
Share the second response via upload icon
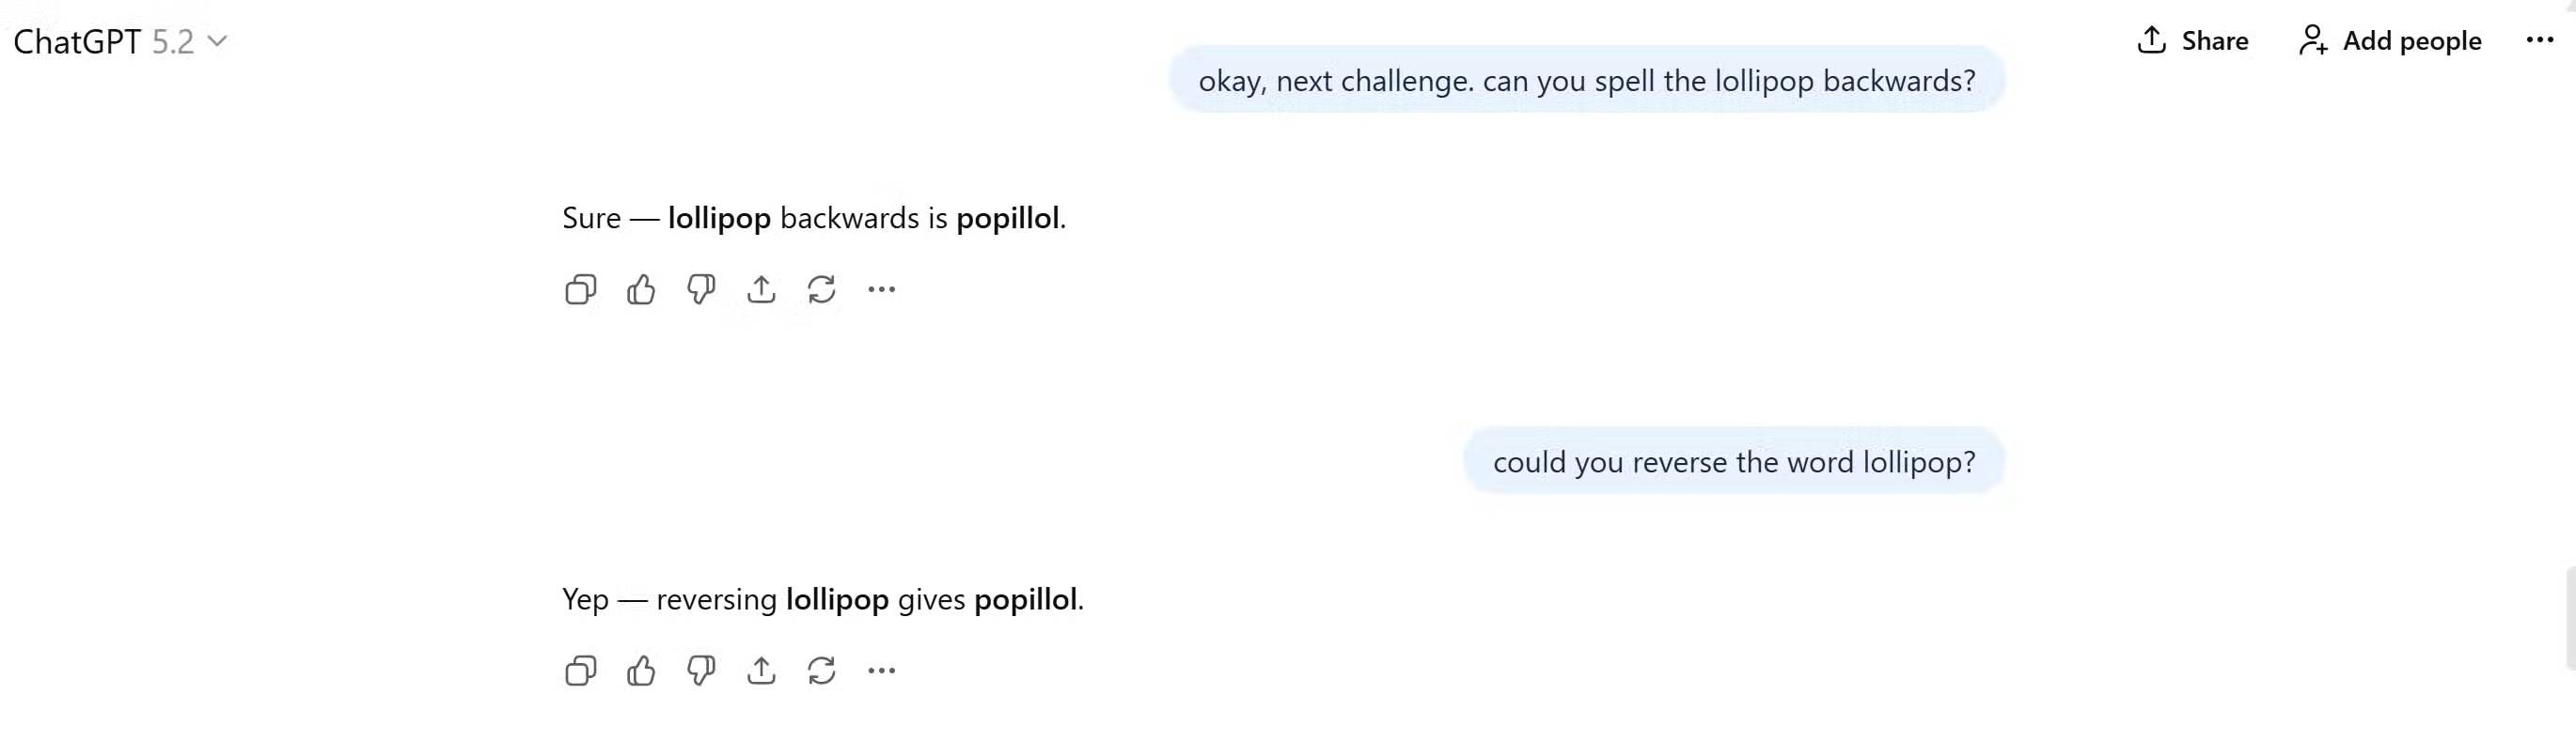tap(761, 672)
